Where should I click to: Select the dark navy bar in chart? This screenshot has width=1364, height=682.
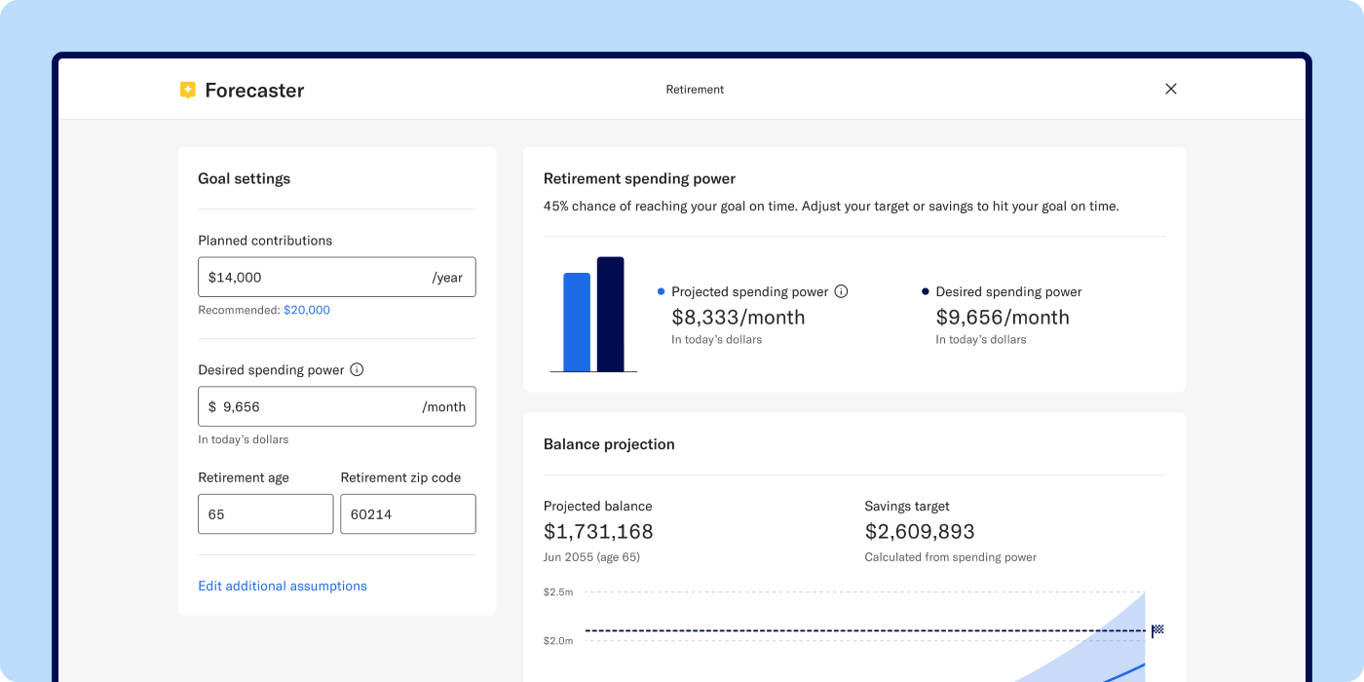point(610,314)
